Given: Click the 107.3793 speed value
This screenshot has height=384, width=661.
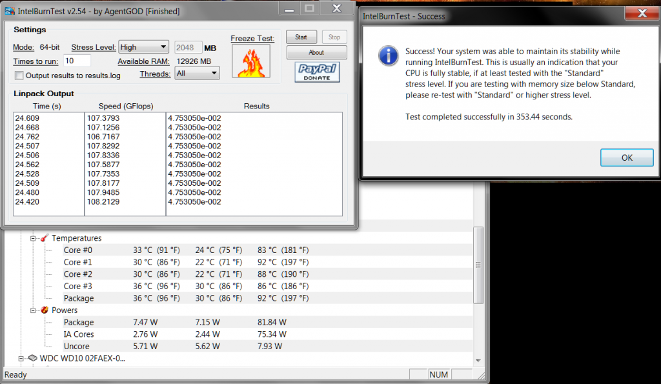Looking at the screenshot, I should click(103, 118).
